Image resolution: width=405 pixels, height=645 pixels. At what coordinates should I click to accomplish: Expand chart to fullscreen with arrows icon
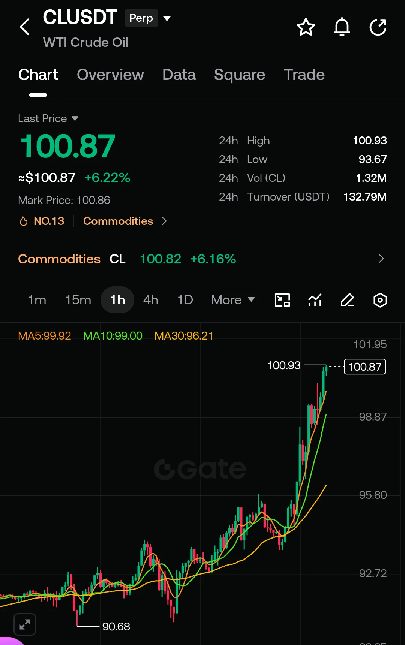[25, 624]
